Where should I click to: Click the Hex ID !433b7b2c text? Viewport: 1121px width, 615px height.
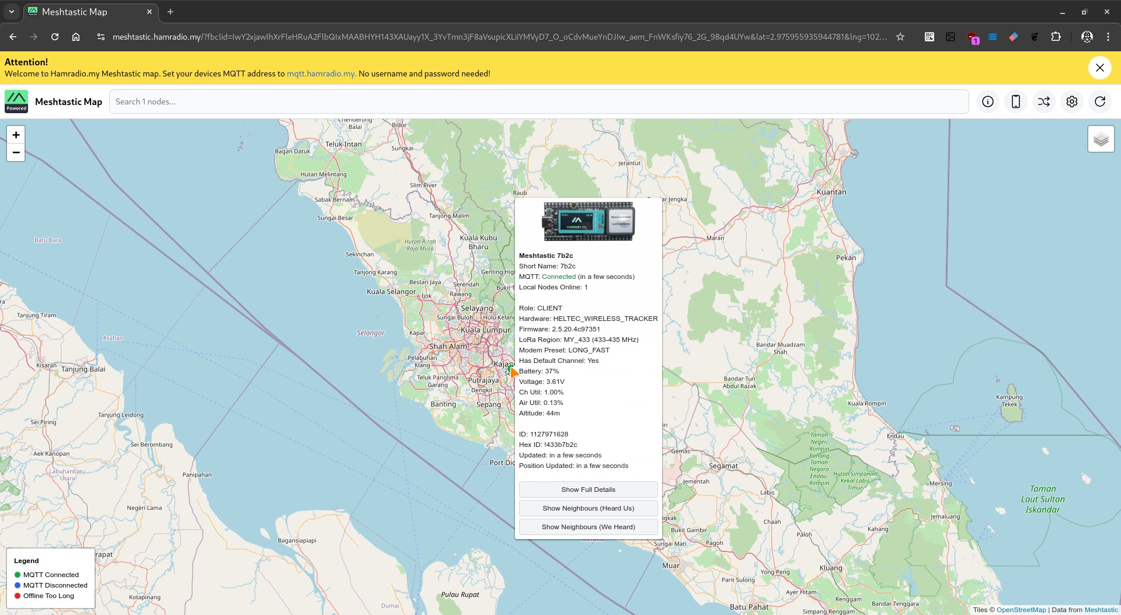click(x=548, y=445)
